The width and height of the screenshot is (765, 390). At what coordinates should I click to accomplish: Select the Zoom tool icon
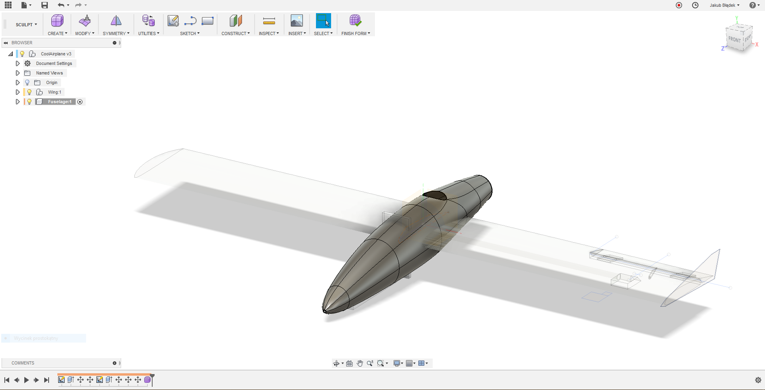[370, 363]
